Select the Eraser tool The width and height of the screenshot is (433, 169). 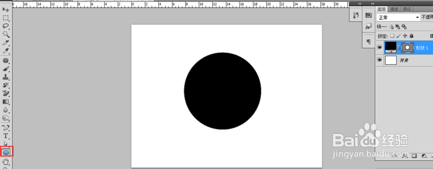click(6, 93)
